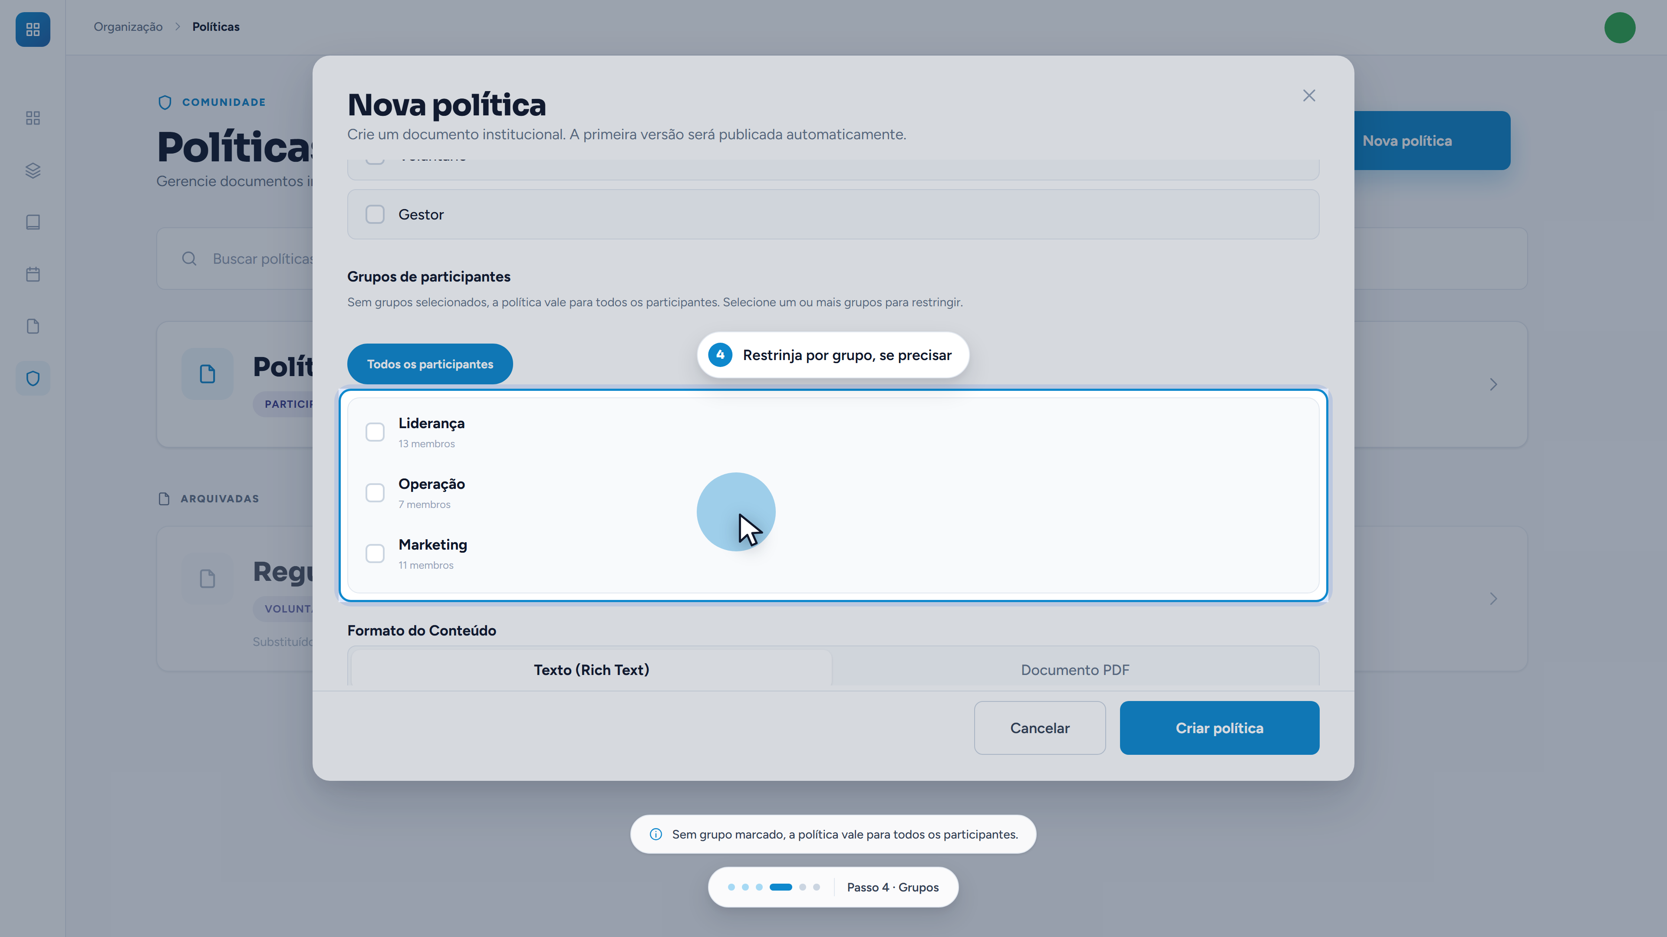The width and height of the screenshot is (1667, 937).
Task: Click the archived policy card document icon
Action: (x=207, y=578)
